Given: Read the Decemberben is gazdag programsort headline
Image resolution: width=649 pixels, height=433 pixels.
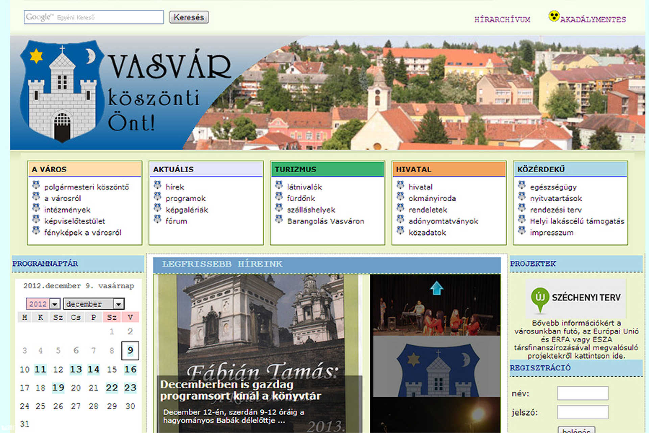Looking at the screenshot, I should 241,390.
